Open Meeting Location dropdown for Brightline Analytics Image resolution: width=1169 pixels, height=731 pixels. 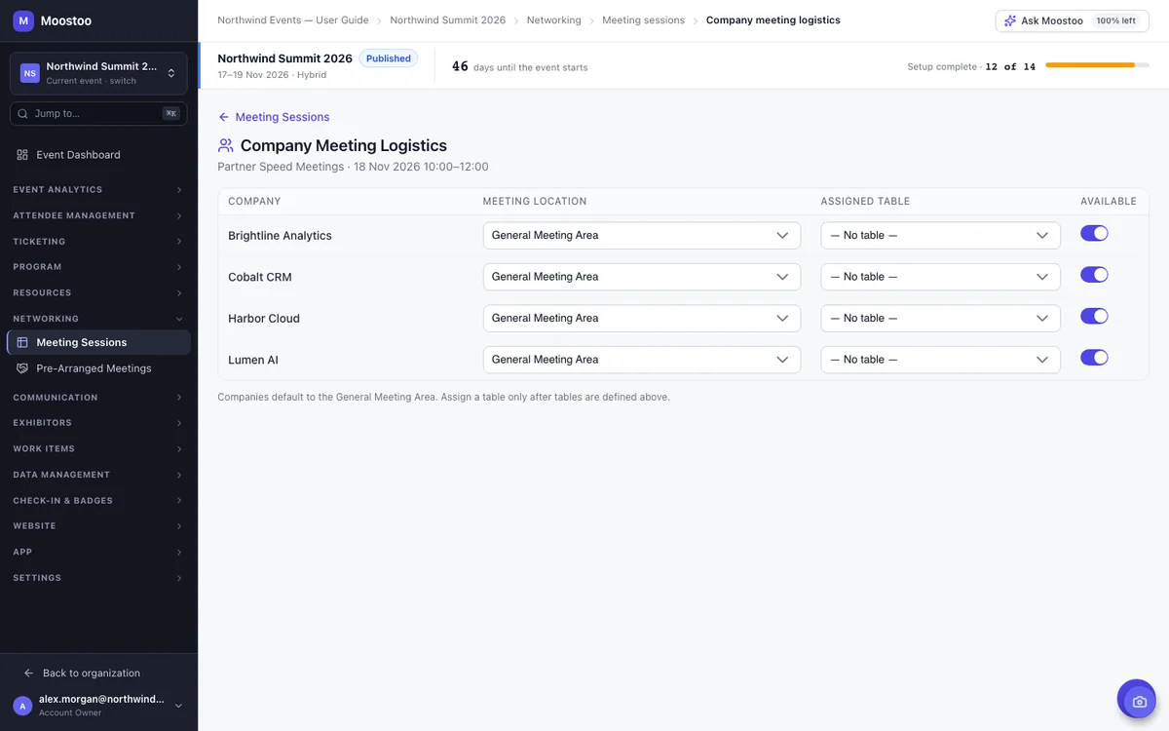(x=642, y=235)
